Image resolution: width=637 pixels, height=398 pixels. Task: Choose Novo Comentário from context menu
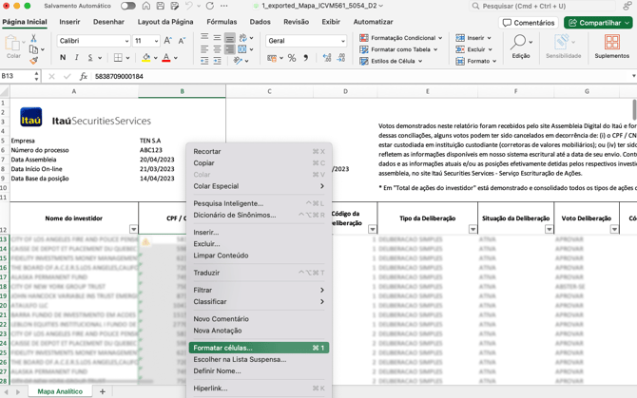[x=221, y=319]
